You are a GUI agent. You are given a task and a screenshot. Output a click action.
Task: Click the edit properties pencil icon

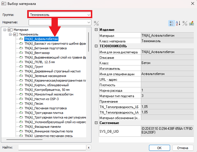191,23
